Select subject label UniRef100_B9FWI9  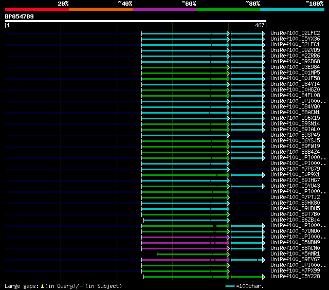(x=295, y=147)
